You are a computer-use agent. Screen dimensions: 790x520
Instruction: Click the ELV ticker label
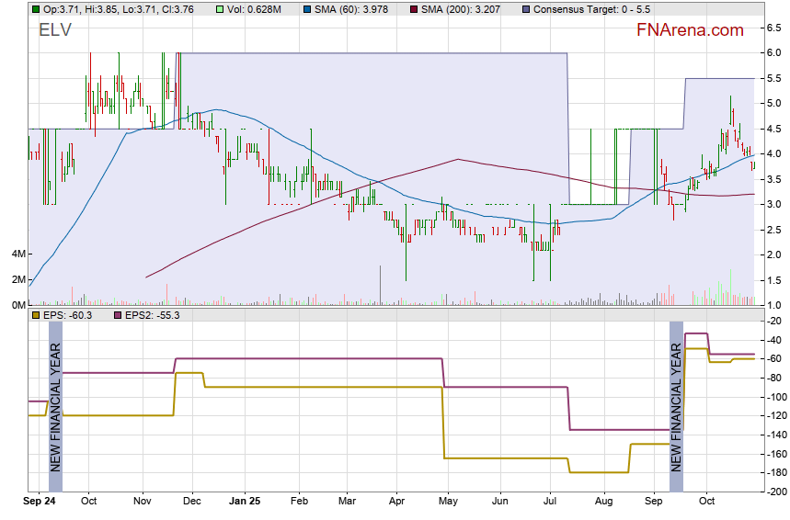(x=54, y=30)
